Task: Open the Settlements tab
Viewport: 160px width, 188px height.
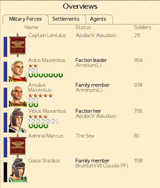Action: (66, 19)
